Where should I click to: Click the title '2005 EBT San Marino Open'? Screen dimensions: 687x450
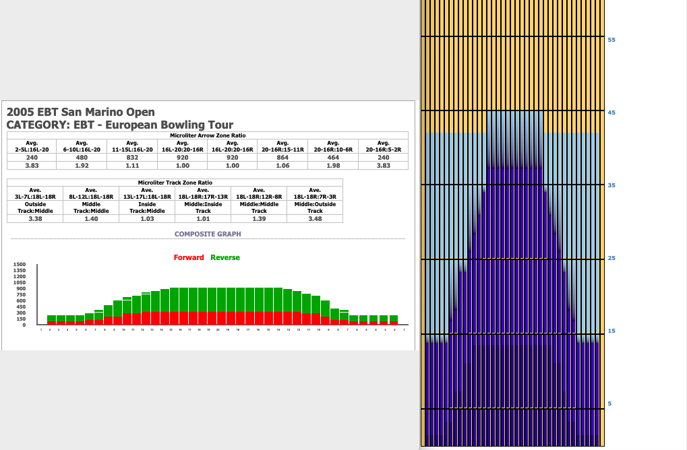pos(81,112)
